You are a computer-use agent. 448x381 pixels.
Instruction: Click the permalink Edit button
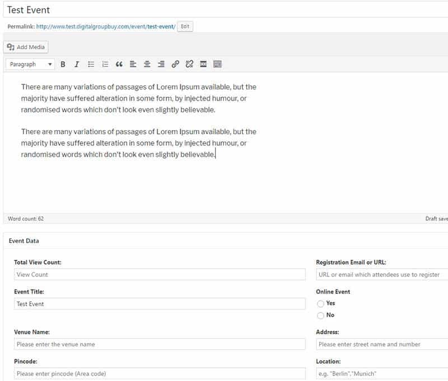185,26
